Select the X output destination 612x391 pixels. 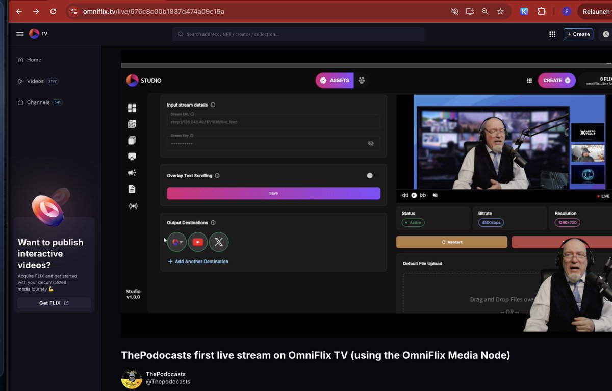click(219, 242)
